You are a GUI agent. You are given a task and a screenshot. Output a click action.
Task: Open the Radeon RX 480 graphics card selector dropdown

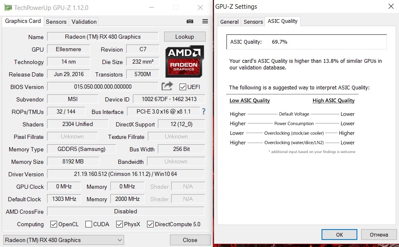64,240
